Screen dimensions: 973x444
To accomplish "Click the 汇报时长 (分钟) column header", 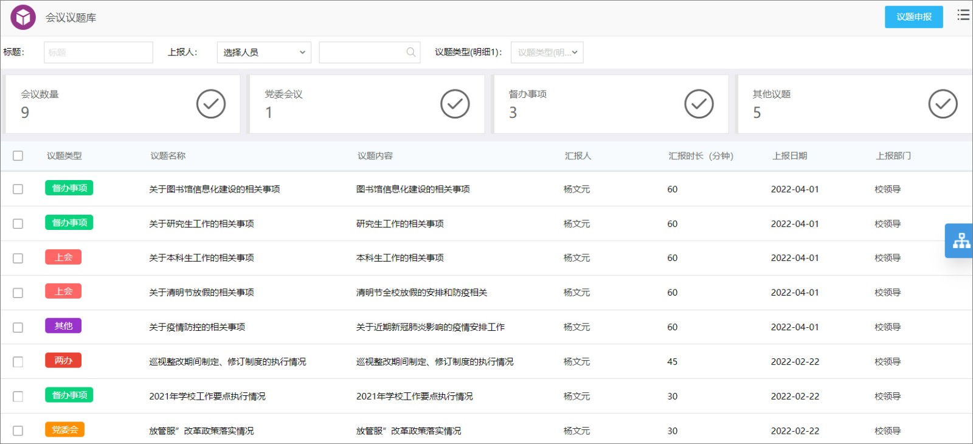I will (701, 156).
